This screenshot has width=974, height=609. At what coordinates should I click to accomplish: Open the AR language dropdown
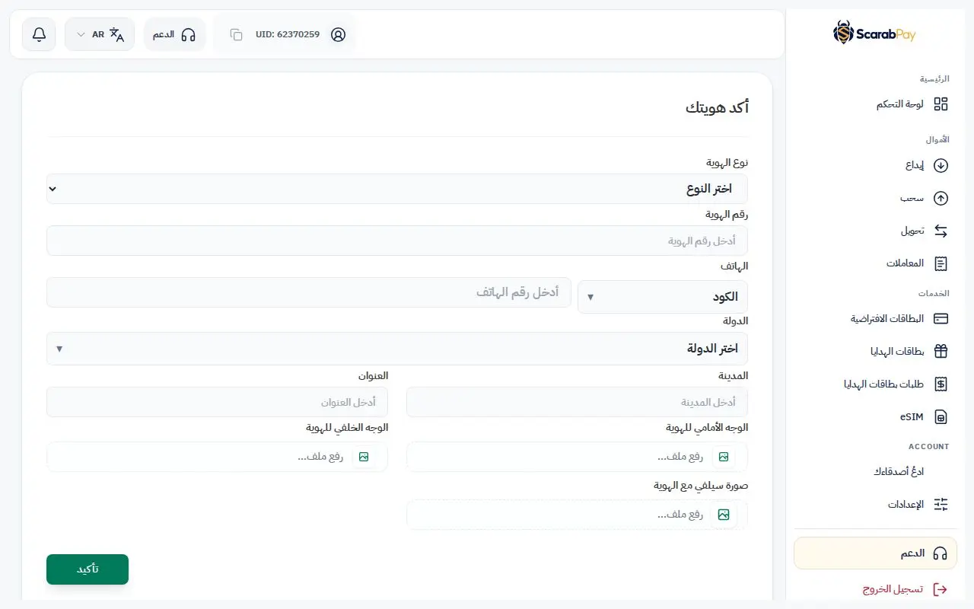click(100, 34)
